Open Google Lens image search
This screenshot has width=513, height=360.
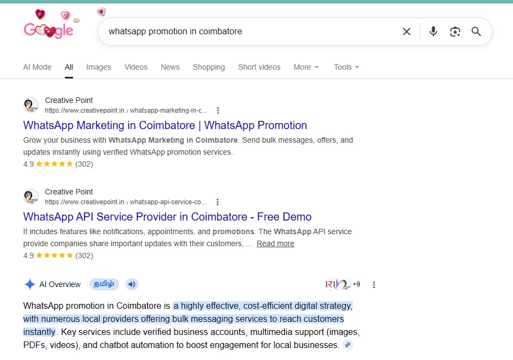[455, 32]
